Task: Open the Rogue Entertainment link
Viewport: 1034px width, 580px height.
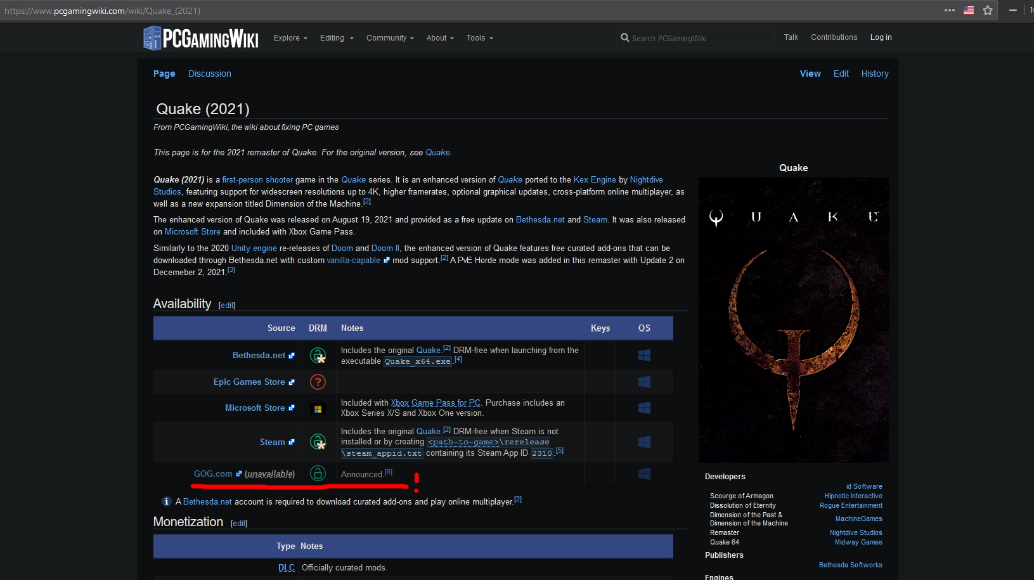Action: pyautogui.click(x=851, y=505)
